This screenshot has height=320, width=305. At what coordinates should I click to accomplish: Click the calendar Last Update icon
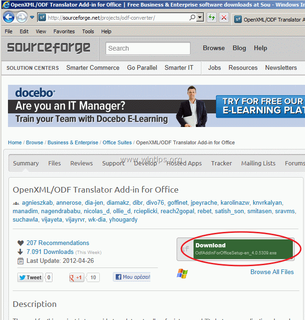pos(21,261)
